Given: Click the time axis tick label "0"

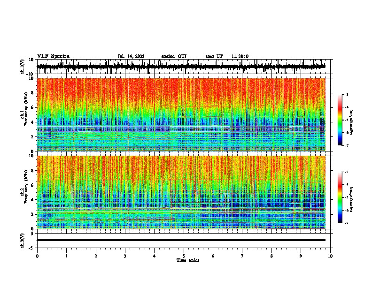Looking at the screenshot, I should (x=37, y=256).
